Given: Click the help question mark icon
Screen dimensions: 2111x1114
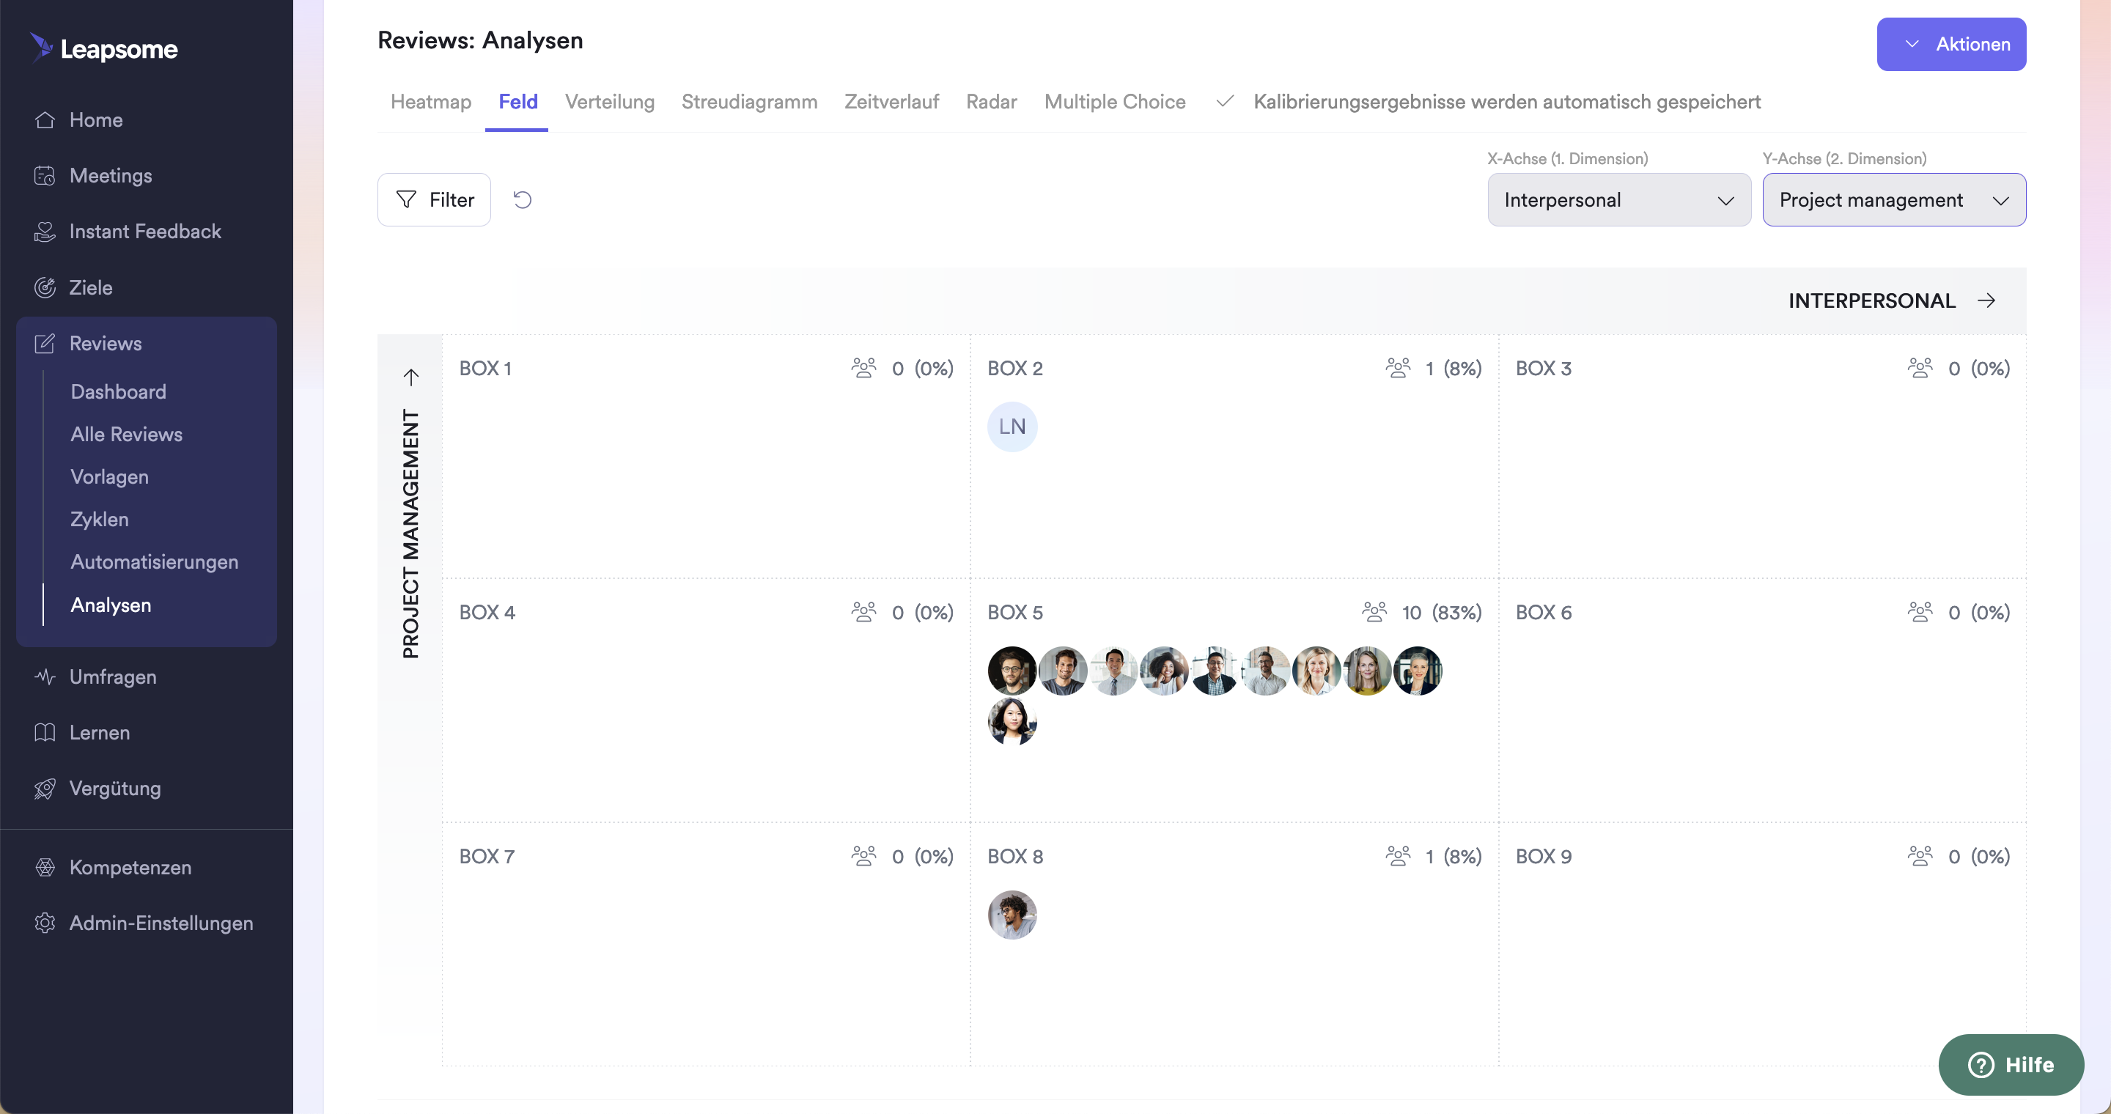Looking at the screenshot, I should [1981, 1065].
